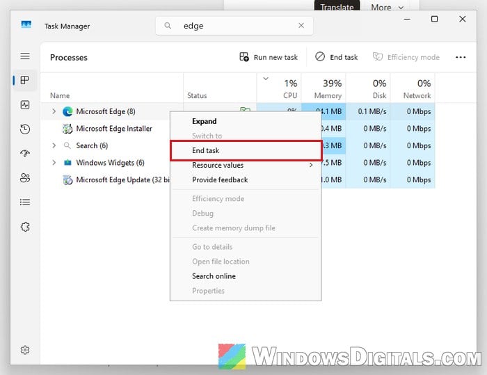Click the Task Manager app icon
Viewport: 487px width, 375px height.
(26, 24)
